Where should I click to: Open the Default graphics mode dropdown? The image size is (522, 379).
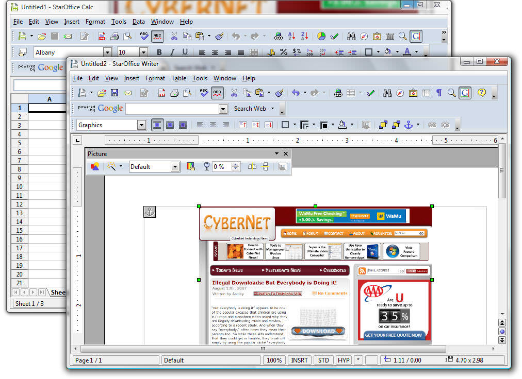pos(175,166)
